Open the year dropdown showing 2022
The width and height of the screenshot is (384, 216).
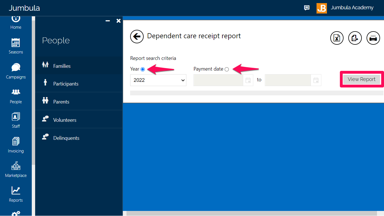[x=158, y=80]
